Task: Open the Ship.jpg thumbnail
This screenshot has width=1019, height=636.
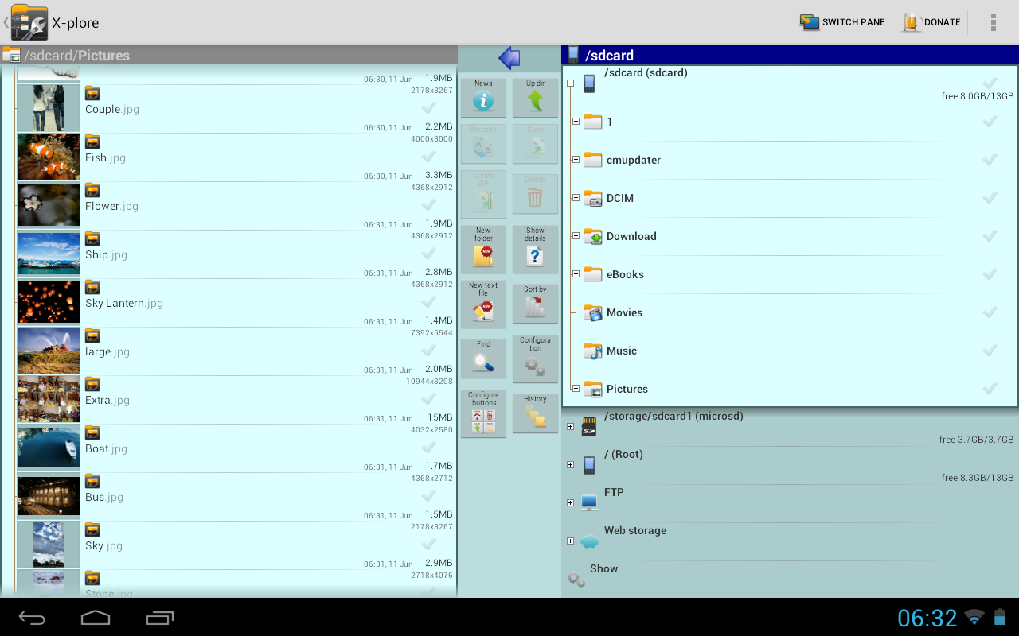Action: pyautogui.click(x=48, y=253)
